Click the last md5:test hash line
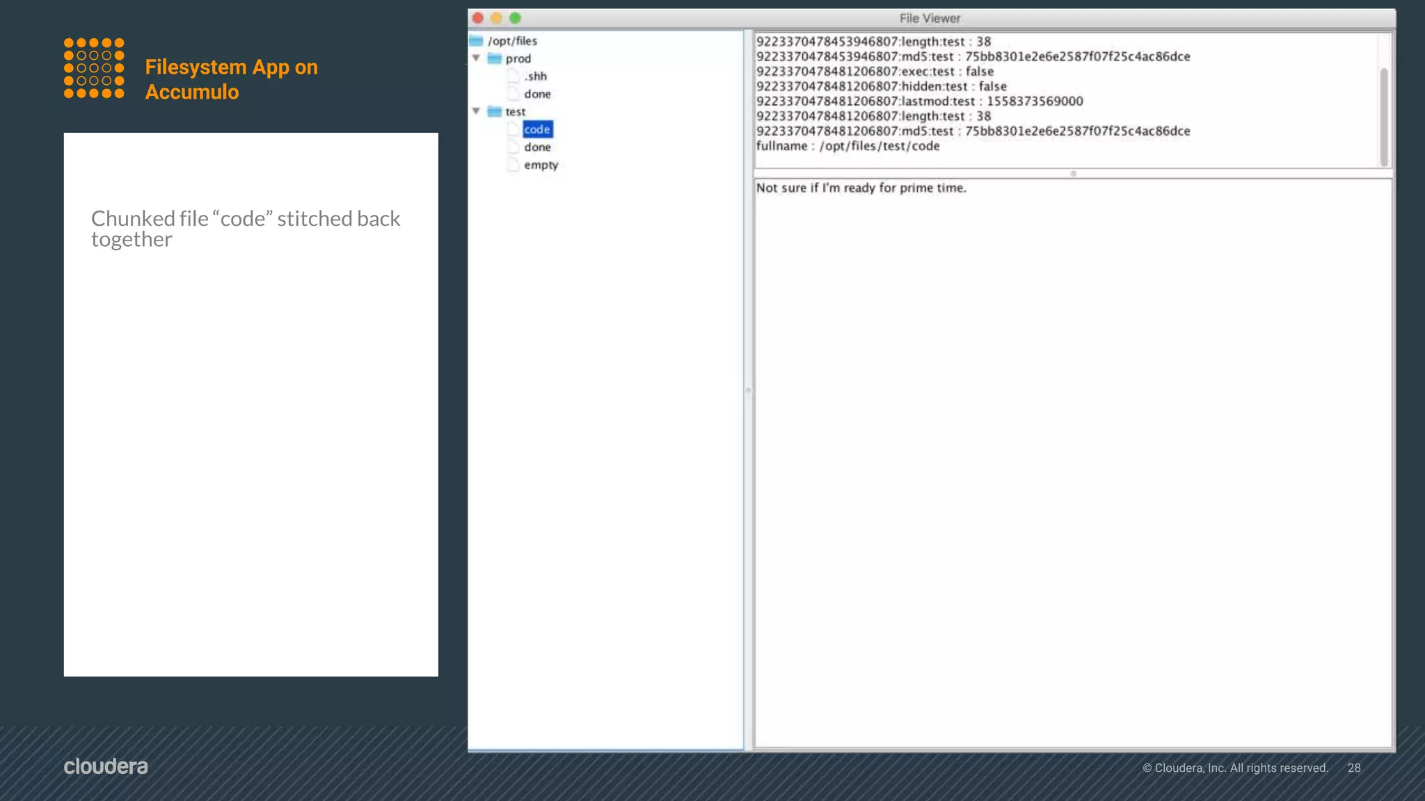 (973, 131)
